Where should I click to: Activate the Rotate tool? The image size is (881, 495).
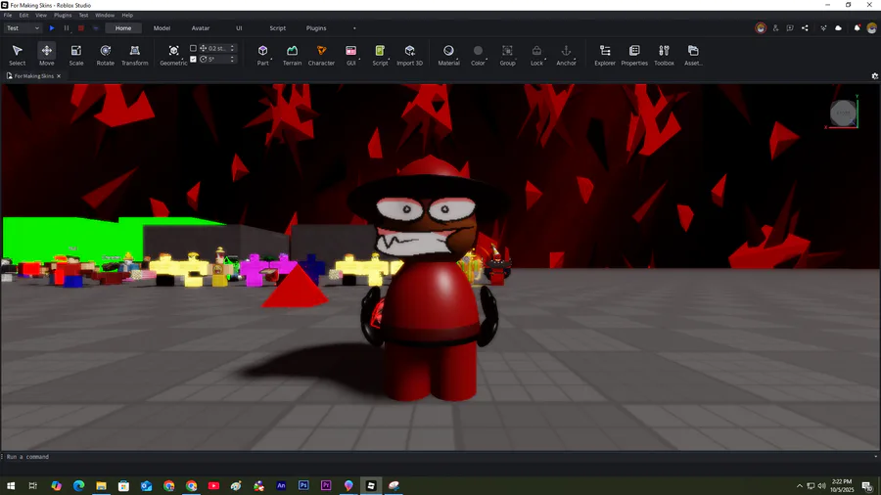click(105, 55)
